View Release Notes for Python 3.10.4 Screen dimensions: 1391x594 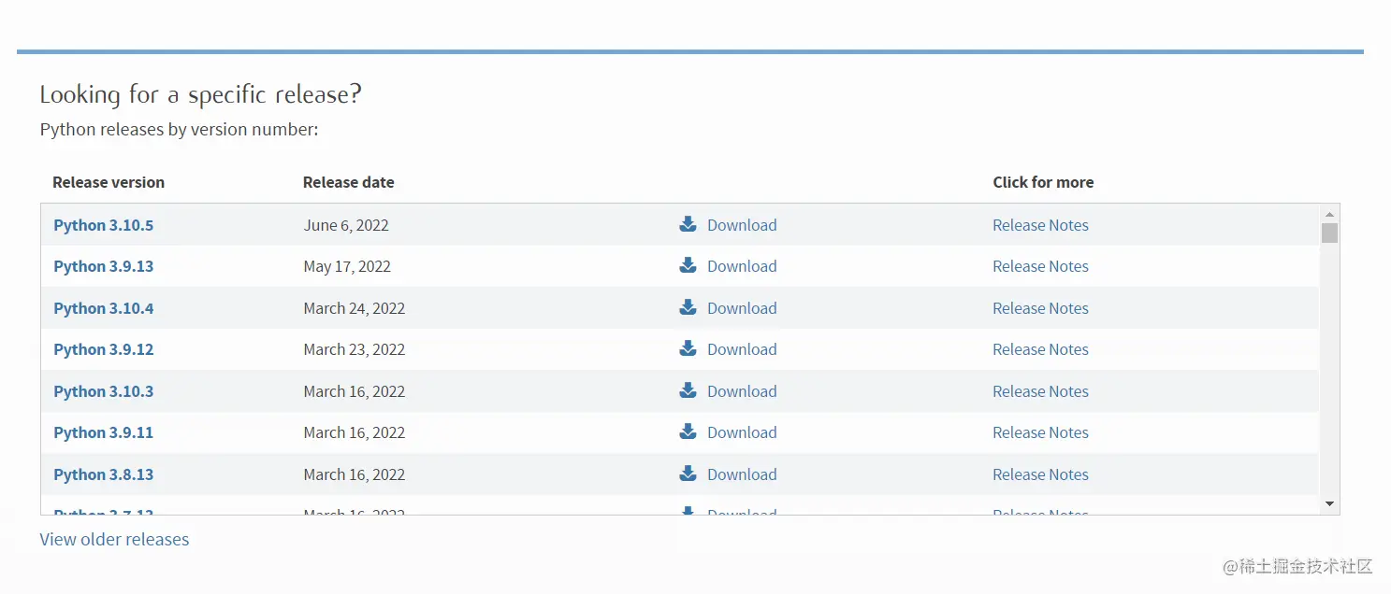tap(1040, 308)
